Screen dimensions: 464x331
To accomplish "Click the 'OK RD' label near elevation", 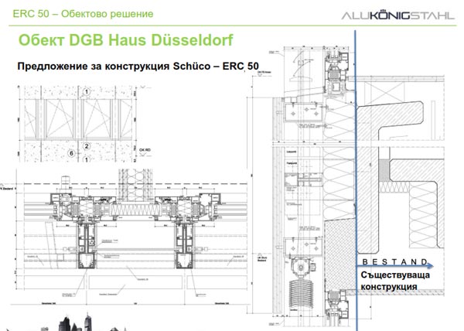I will [x=145, y=150].
